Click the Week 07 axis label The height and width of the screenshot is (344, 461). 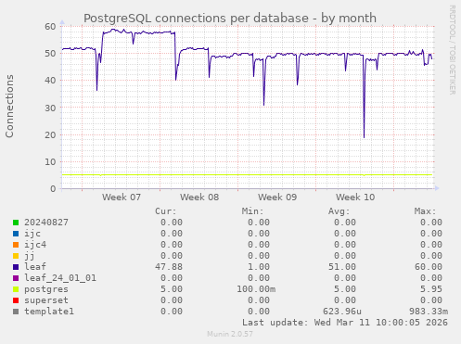click(122, 197)
